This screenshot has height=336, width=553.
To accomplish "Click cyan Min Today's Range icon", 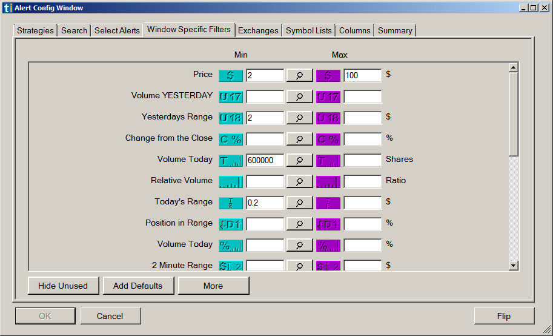I will 231,203.
